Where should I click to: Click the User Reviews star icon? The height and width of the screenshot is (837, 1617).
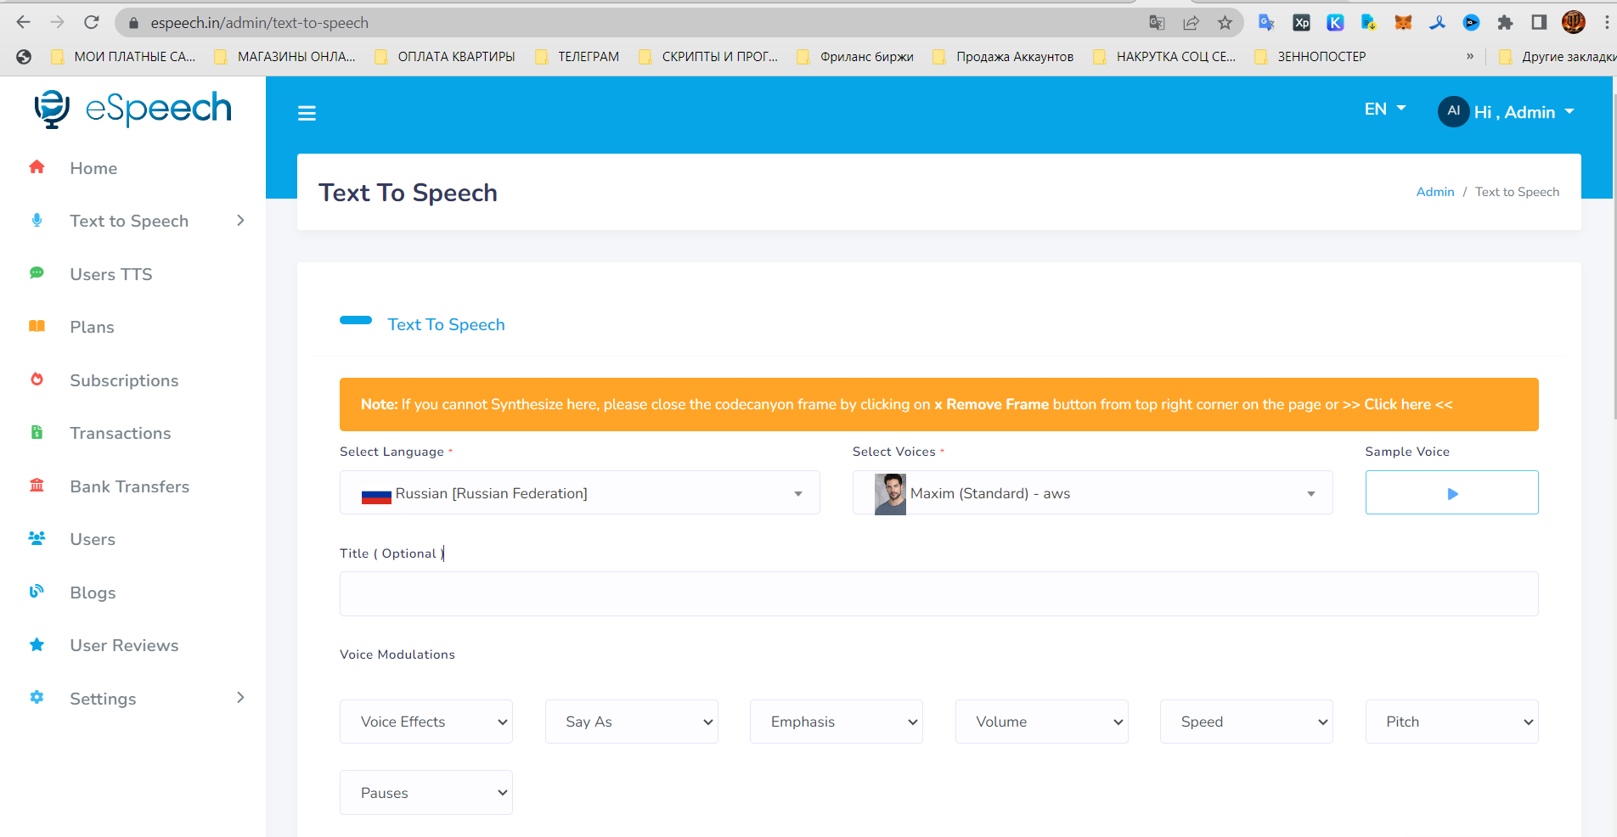[x=37, y=645]
